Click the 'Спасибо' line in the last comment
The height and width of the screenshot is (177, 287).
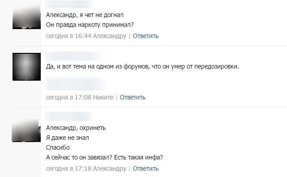click(x=58, y=147)
